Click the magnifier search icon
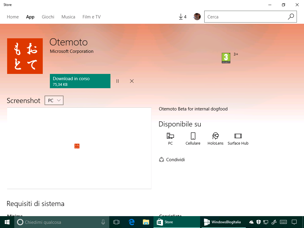 coord(291,17)
